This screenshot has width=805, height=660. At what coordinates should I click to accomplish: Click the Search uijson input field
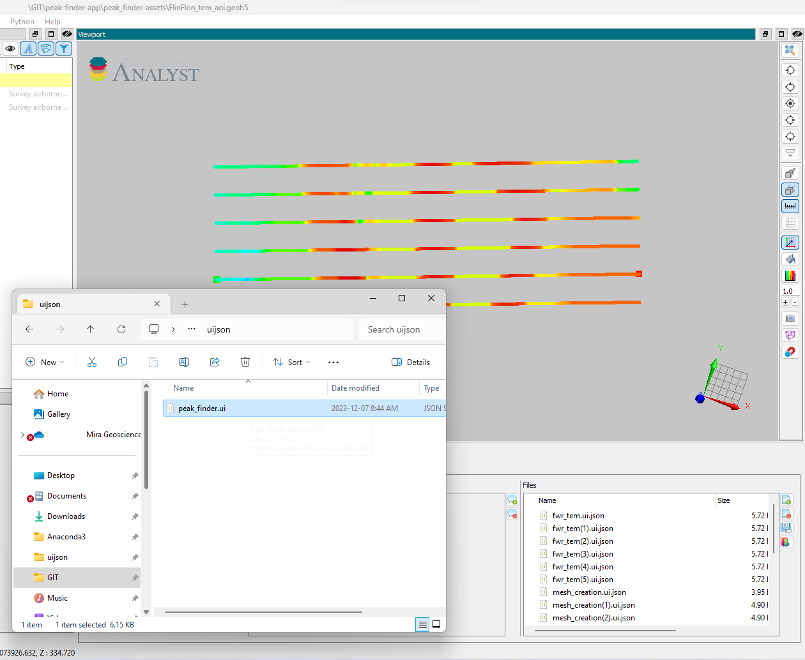tap(401, 330)
